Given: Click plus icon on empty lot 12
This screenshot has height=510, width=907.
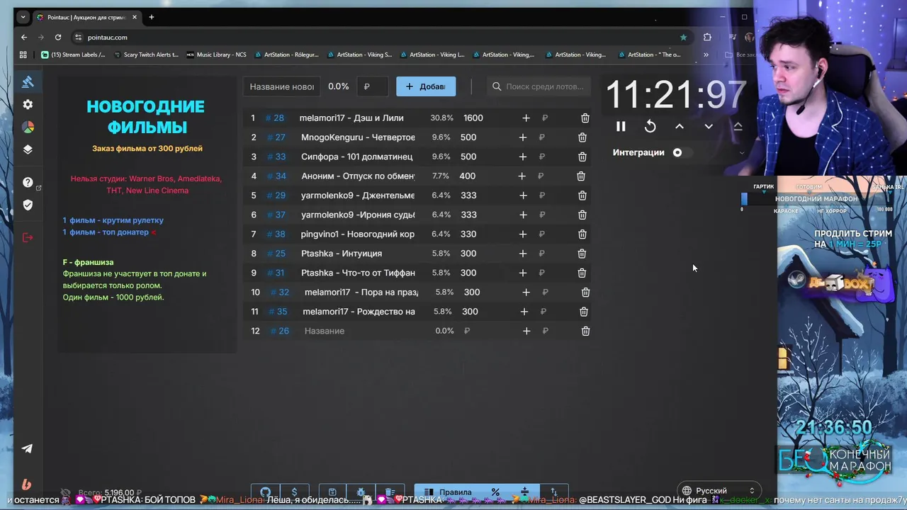Looking at the screenshot, I should coord(526,331).
